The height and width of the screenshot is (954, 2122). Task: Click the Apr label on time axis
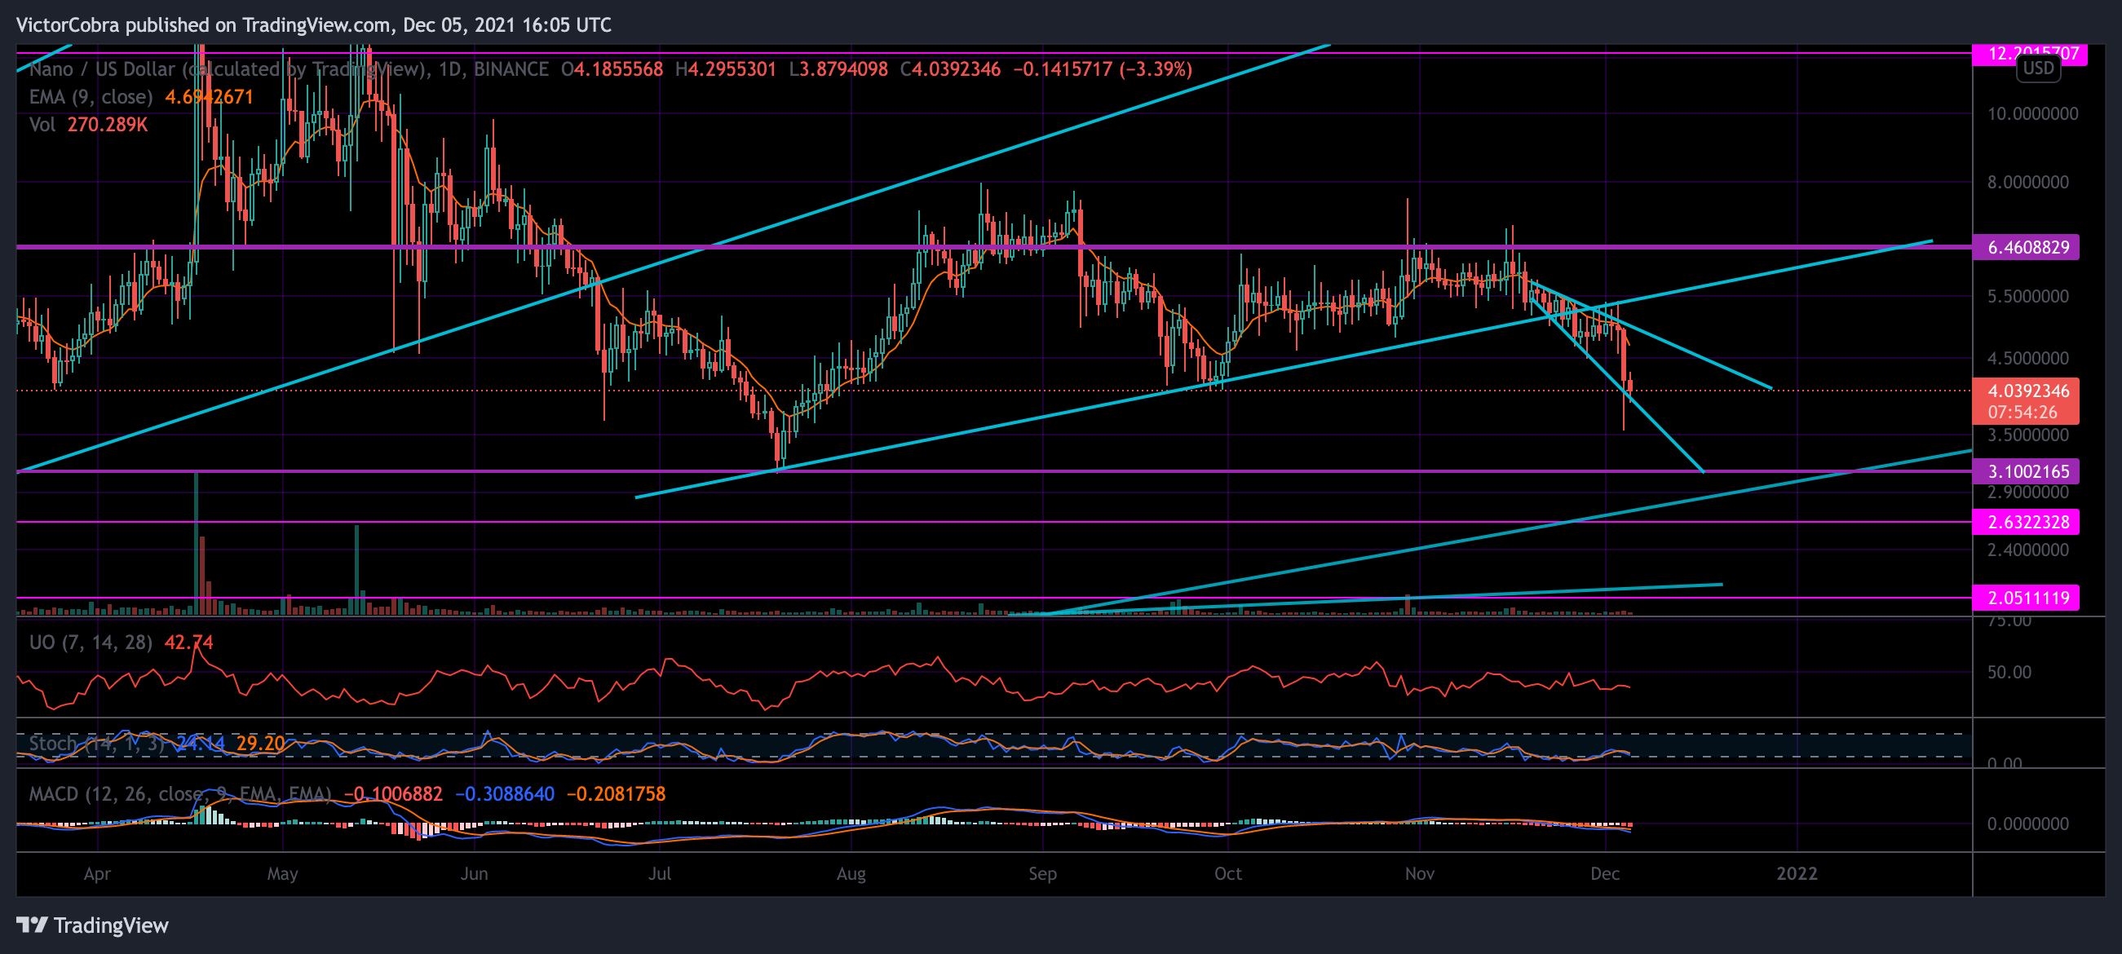click(97, 873)
